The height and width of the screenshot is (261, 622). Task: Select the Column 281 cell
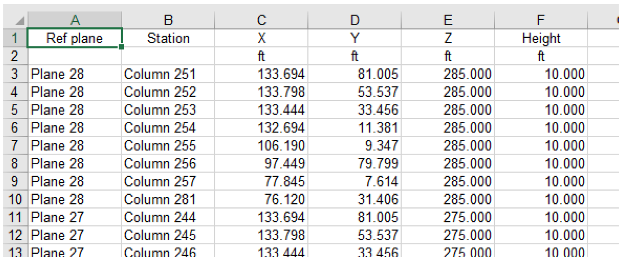tap(168, 199)
